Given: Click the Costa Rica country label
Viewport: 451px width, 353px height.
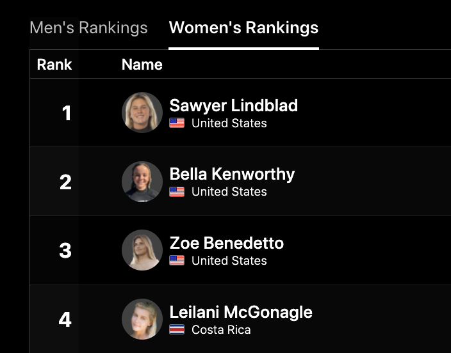Looking at the screenshot, I should point(221,330).
